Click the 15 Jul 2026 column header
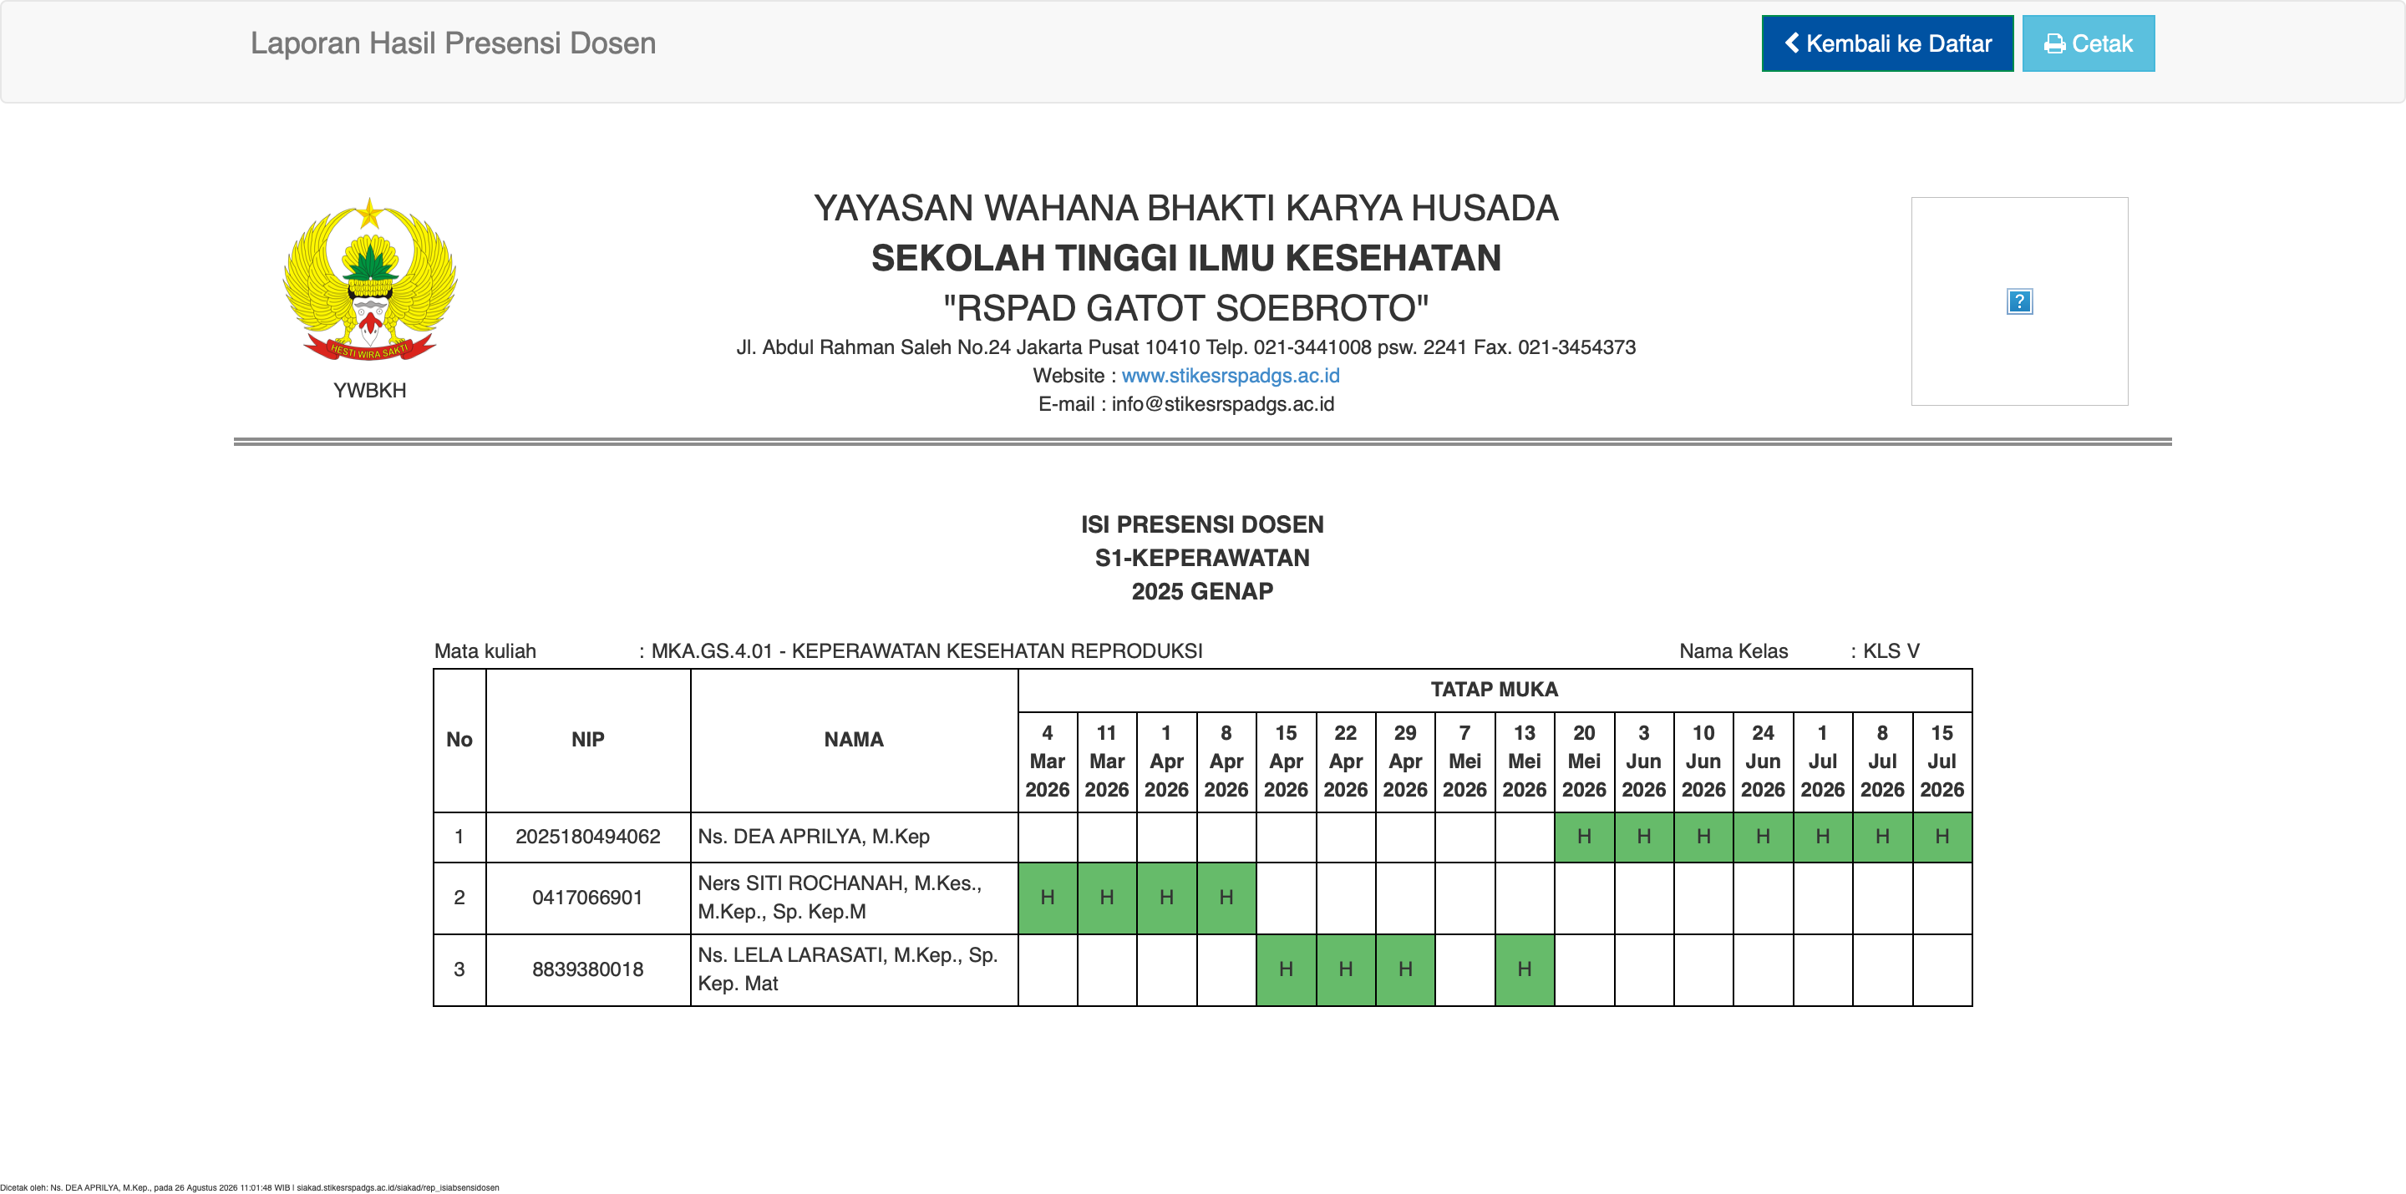 click(x=1942, y=761)
